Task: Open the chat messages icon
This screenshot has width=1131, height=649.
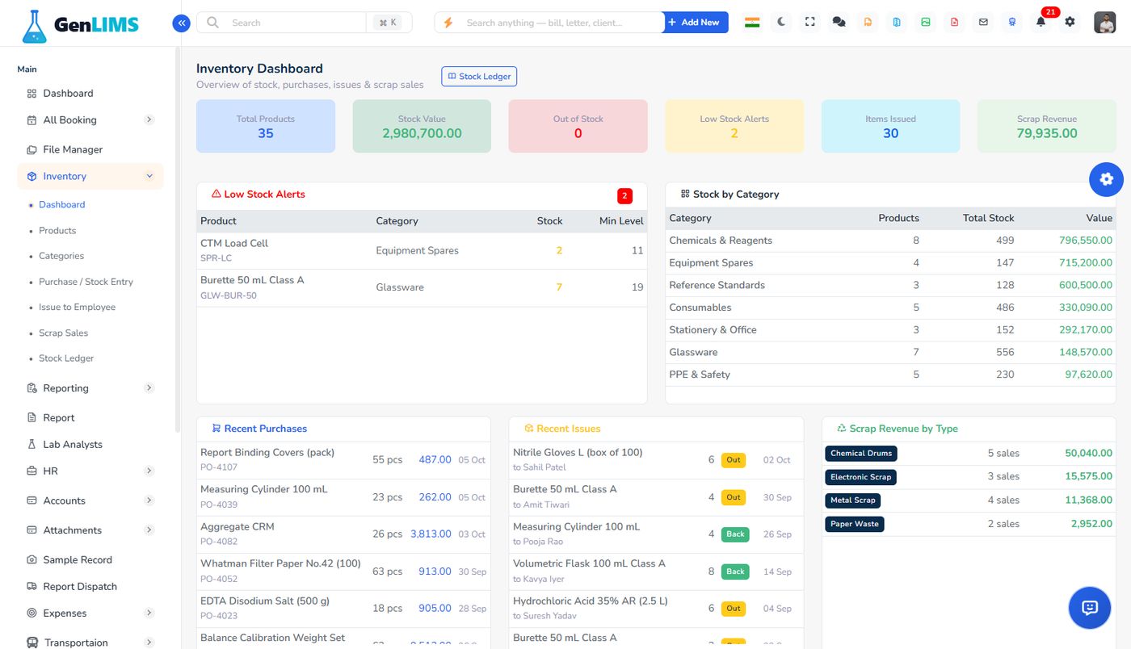Action: click(x=839, y=23)
